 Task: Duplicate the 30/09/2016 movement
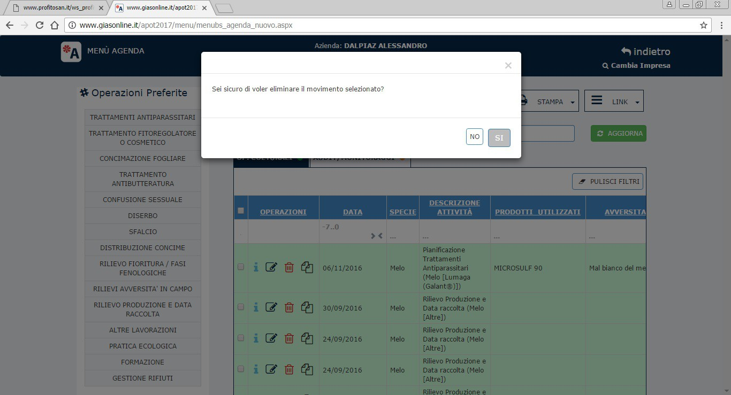pos(307,307)
